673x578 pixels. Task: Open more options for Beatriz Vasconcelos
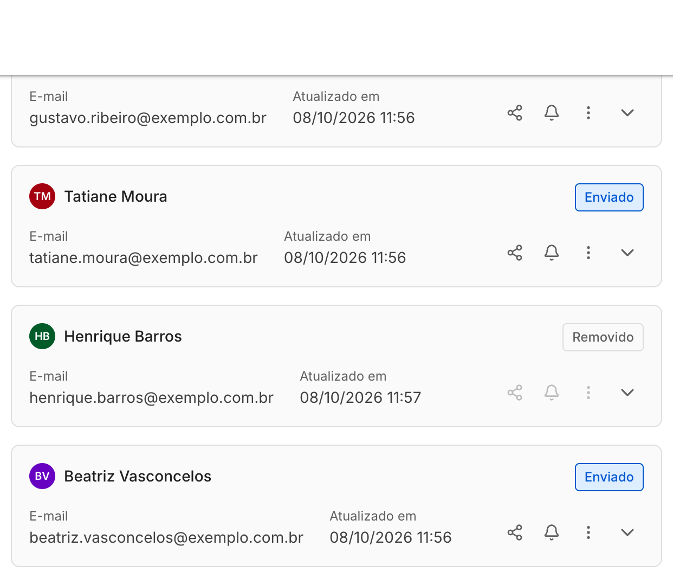point(588,532)
